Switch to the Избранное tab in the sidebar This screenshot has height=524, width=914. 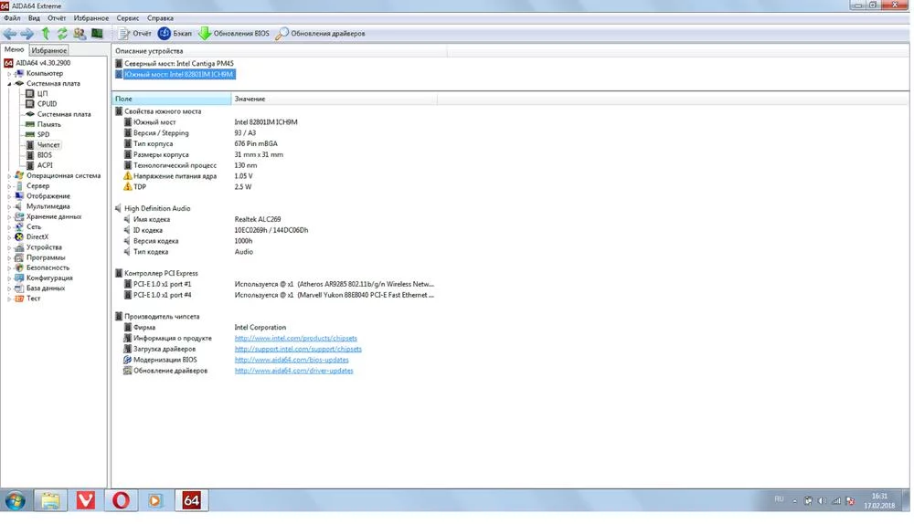click(49, 50)
